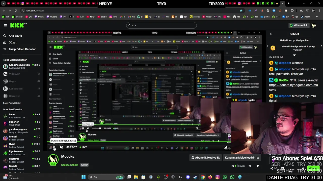Open the u2b bookmark

coord(80,17)
